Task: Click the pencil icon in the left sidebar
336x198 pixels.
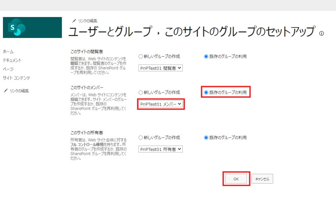Action: click(5, 91)
